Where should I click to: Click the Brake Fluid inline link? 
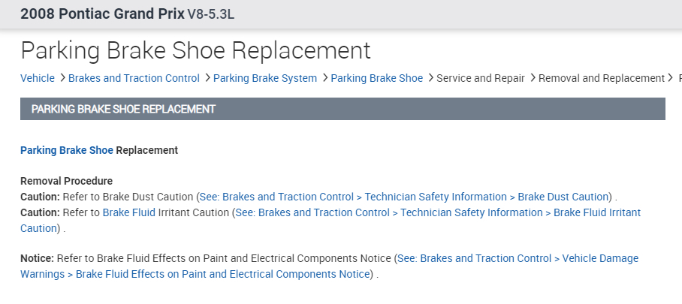[x=129, y=212]
